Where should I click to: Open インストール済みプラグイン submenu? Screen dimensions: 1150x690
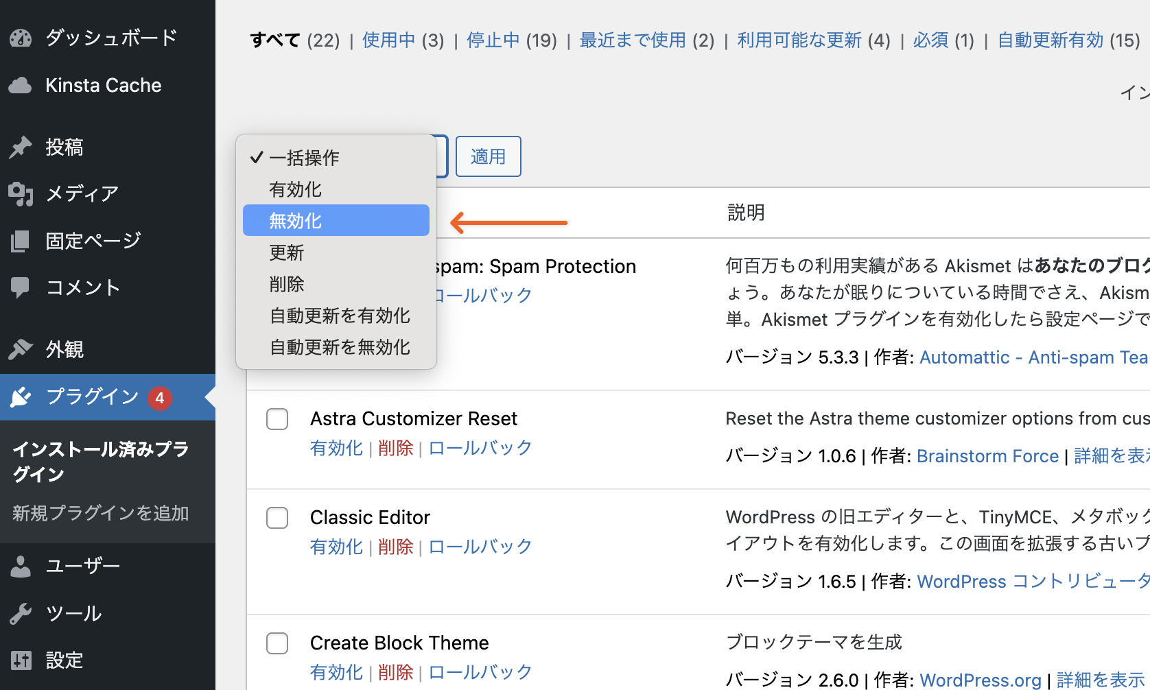(x=101, y=462)
